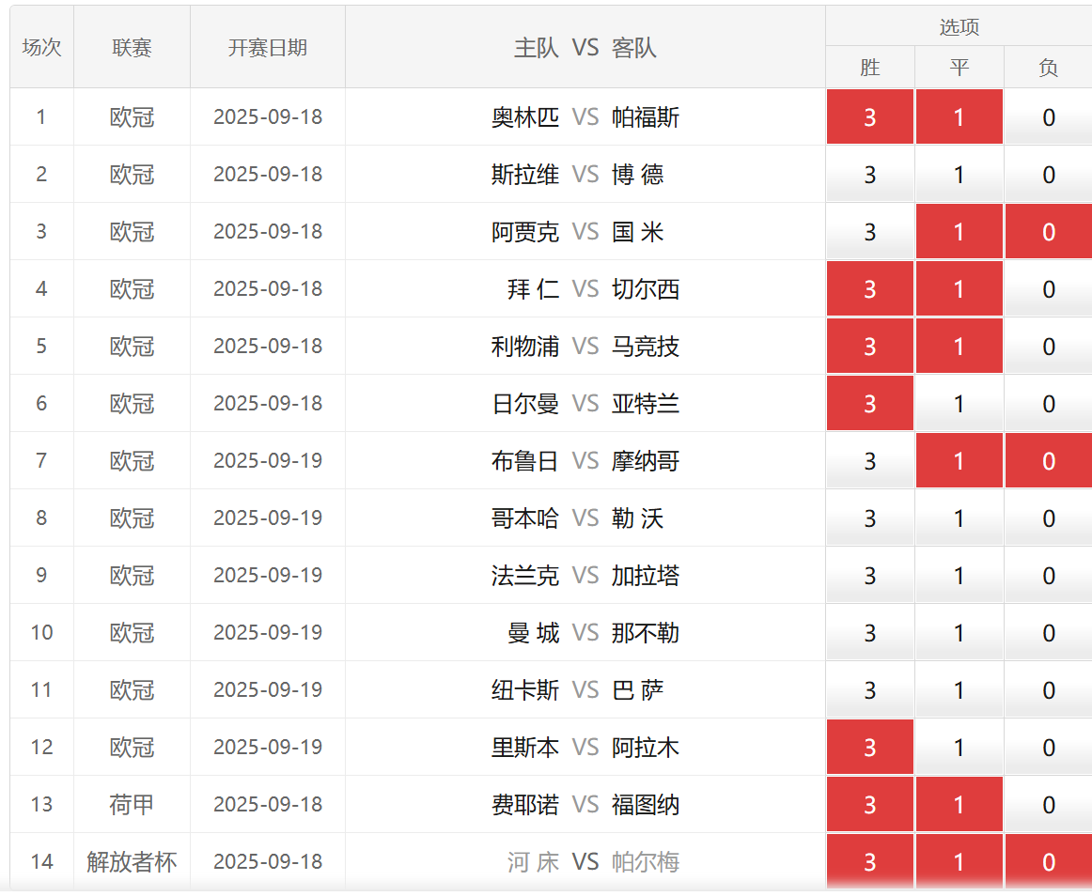The height and width of the screenshot is (896, 1092).
Task: Click away team name 巴萨
Action: tap(637, 690)
